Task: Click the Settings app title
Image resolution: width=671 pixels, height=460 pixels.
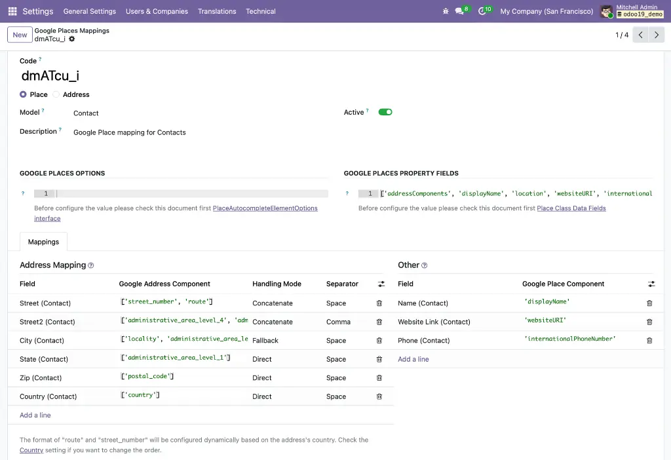Action: [x=37, y=11]
